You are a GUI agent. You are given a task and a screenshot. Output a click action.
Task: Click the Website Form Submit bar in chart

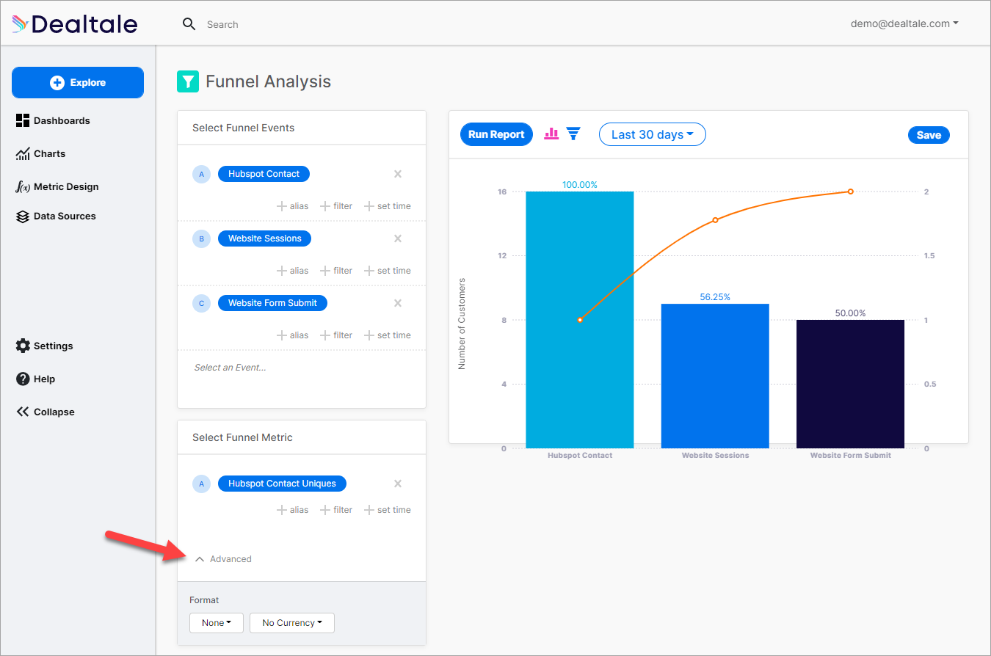point(850,384)
